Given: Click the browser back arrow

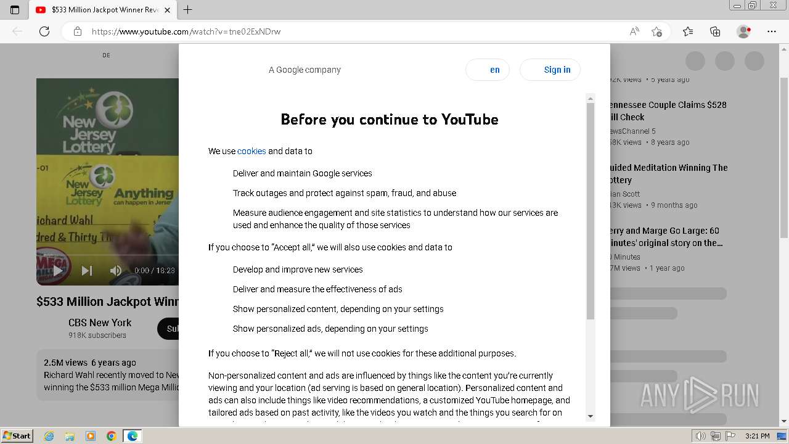Looking at the screenshot, I should 17,31.
